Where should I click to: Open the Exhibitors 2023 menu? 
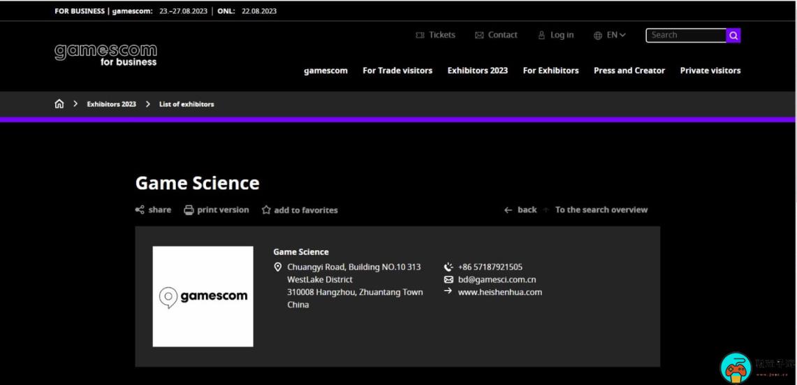pyautogui.click(x=478, y=71)
